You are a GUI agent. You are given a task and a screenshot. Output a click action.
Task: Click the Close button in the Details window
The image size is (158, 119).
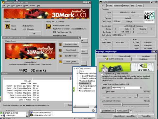click(x=68, y=105)
